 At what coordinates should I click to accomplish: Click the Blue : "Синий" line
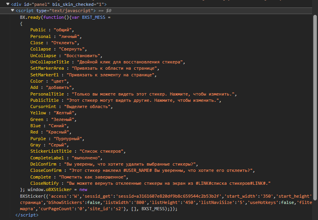point(49,126)
